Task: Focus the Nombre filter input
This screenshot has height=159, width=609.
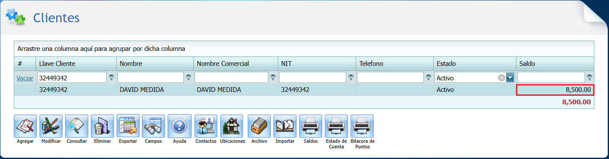Action: click(150, 78)
